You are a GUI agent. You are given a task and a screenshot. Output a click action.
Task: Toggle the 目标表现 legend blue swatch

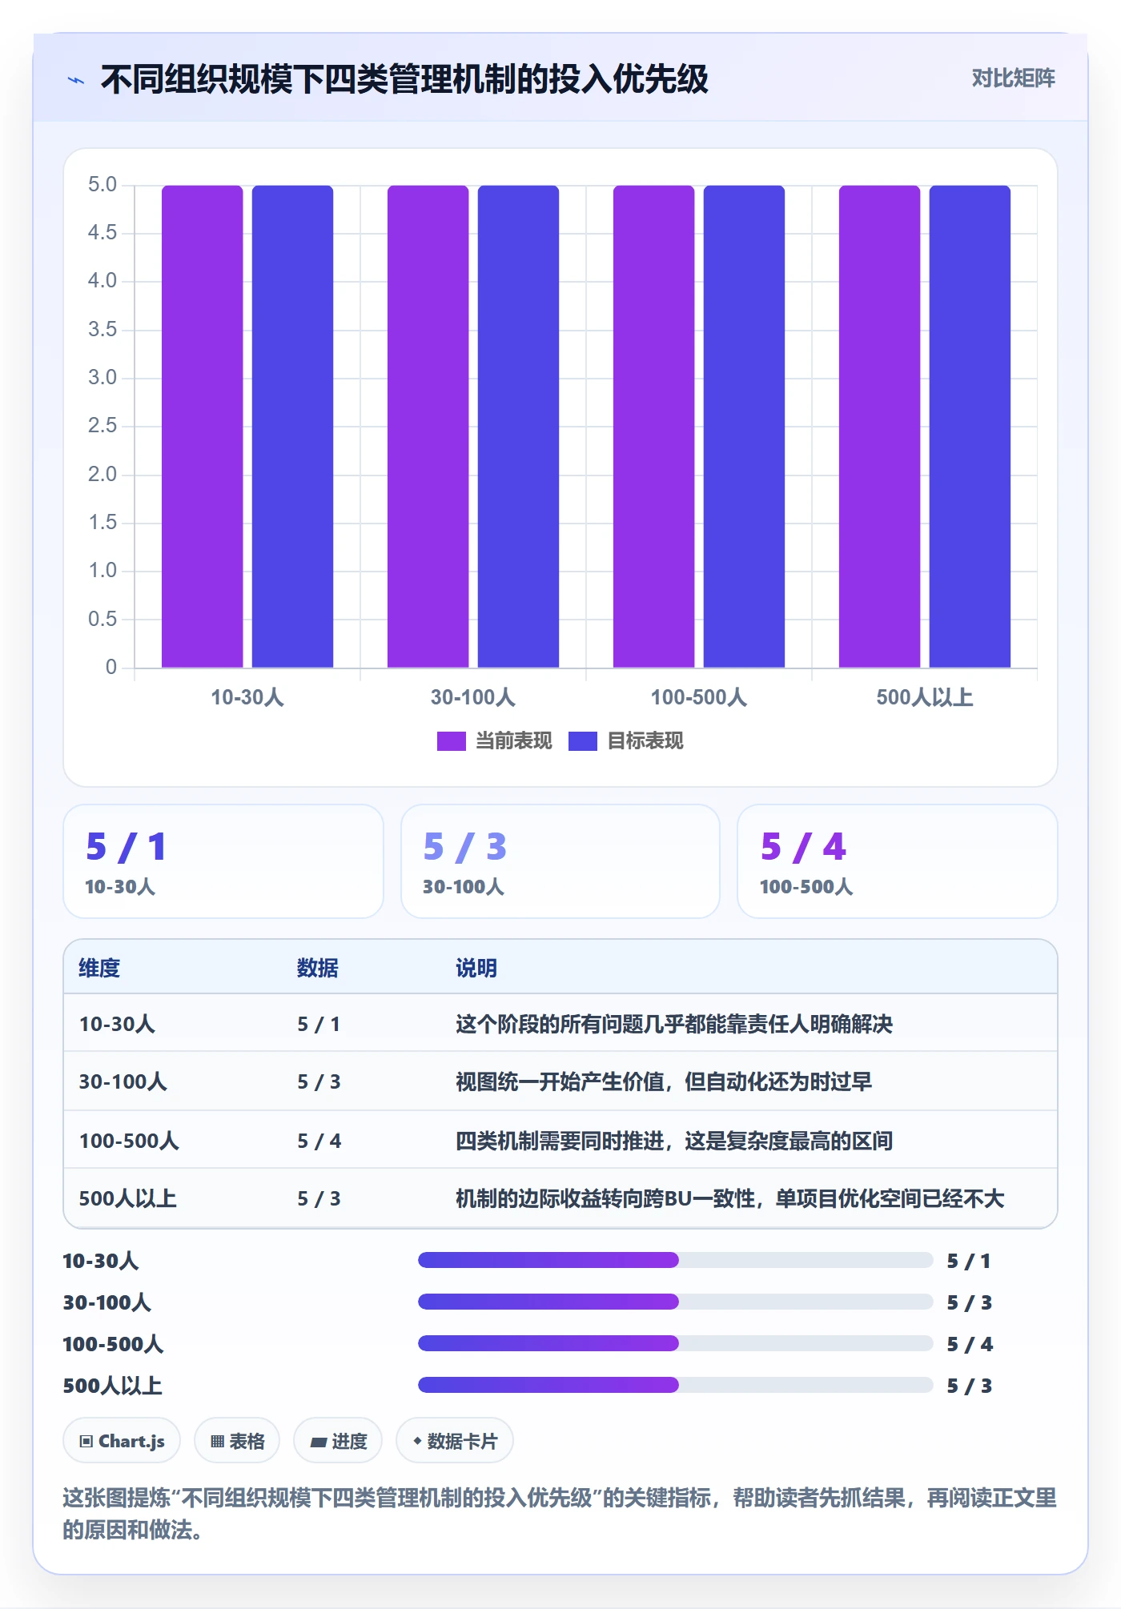pos(582,741)
